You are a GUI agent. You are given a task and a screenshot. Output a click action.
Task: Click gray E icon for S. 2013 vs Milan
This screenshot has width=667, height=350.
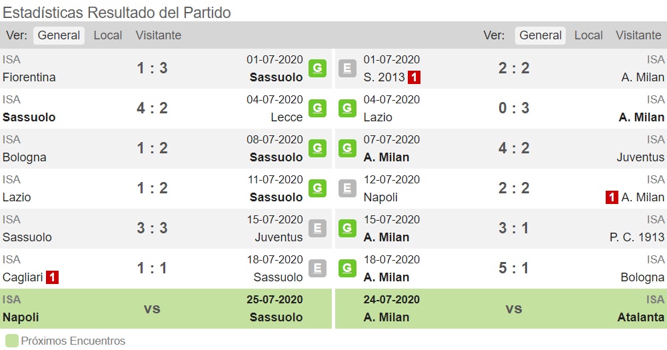pyautogui.click(x=347, y=68)
